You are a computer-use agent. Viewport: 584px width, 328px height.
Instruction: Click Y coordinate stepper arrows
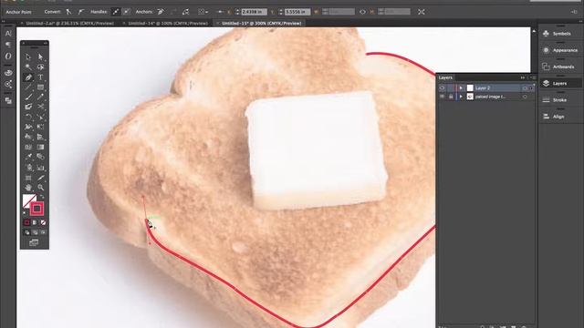click(x=280, y=12)
